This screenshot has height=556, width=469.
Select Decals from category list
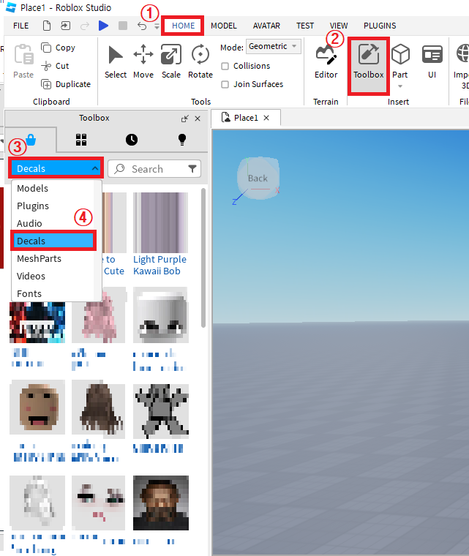[x=53, y=241]
